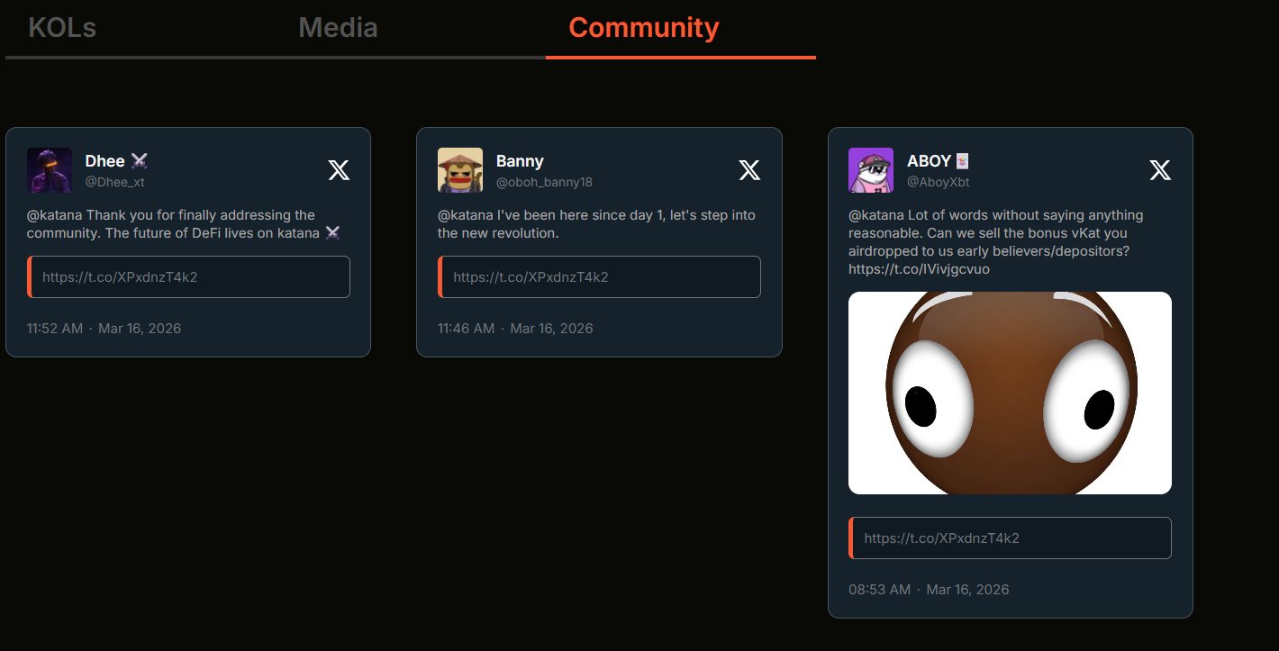Viewport: 1279px width, 651px height.
Task: Click ABOY's tweet text about bonus vKat
Action: pyautogui.click(x=996, y=242)
